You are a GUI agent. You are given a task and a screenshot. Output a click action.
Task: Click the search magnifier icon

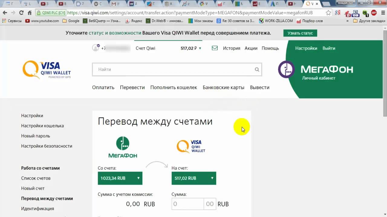coord(257,70)
